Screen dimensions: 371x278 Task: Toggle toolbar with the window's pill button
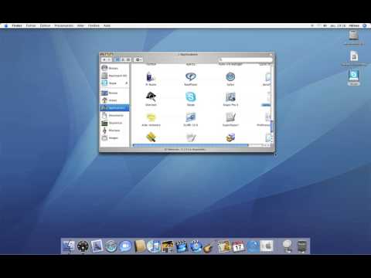click(271, 54)
